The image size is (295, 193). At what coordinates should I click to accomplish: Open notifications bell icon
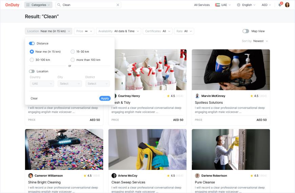(x=280, y=5)
